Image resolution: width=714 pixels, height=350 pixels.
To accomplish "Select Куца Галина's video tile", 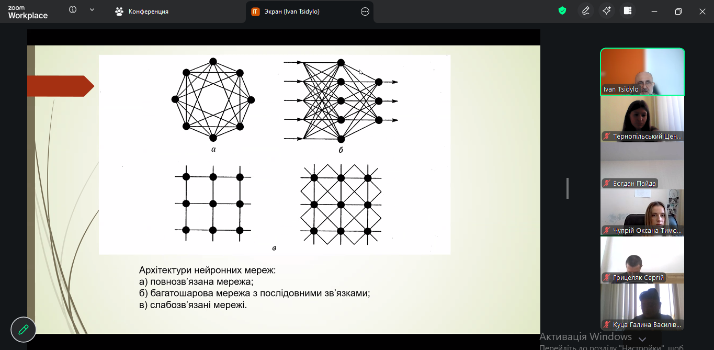I will [x=642, y=307].
